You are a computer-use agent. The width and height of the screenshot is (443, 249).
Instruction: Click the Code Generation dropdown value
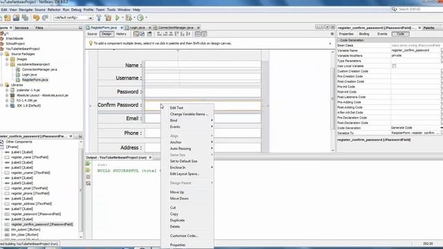coord(417,128)
